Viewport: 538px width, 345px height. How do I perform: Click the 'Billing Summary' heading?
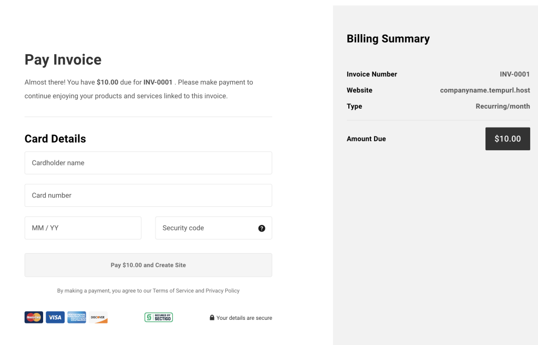click(x=388, y=38)
